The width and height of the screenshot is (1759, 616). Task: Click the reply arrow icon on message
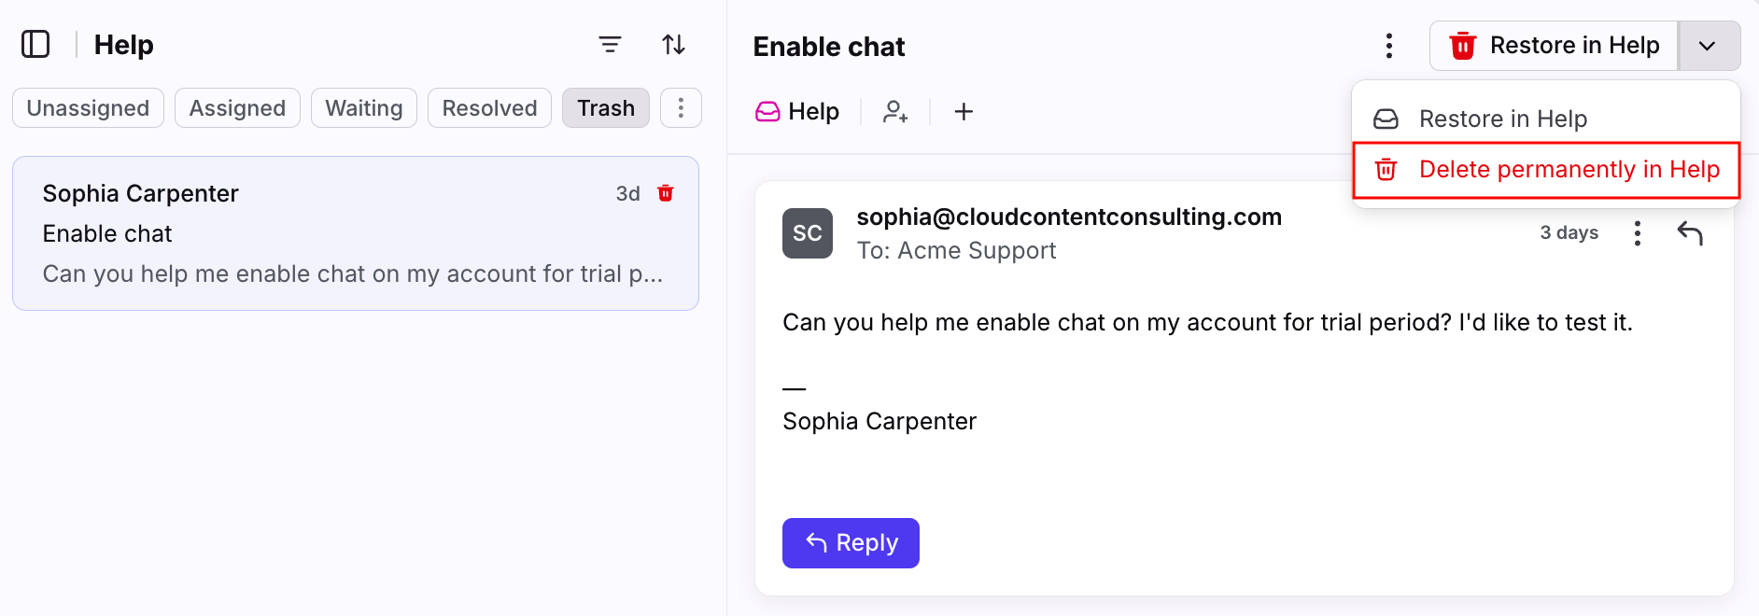pos(1690,232)
